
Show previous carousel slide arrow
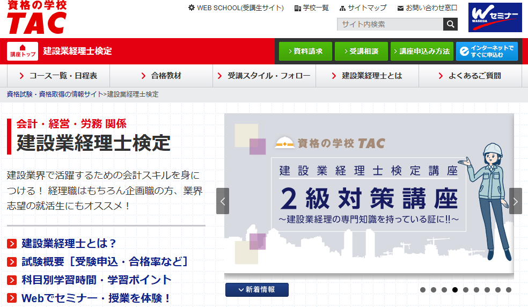(223, 201)
